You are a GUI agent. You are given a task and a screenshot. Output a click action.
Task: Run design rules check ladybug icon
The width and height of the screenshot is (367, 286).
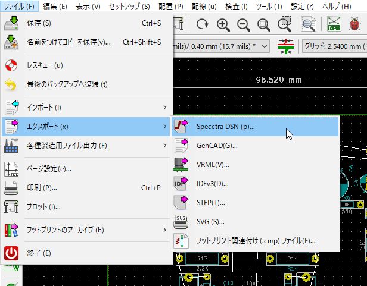coord(355,24)
